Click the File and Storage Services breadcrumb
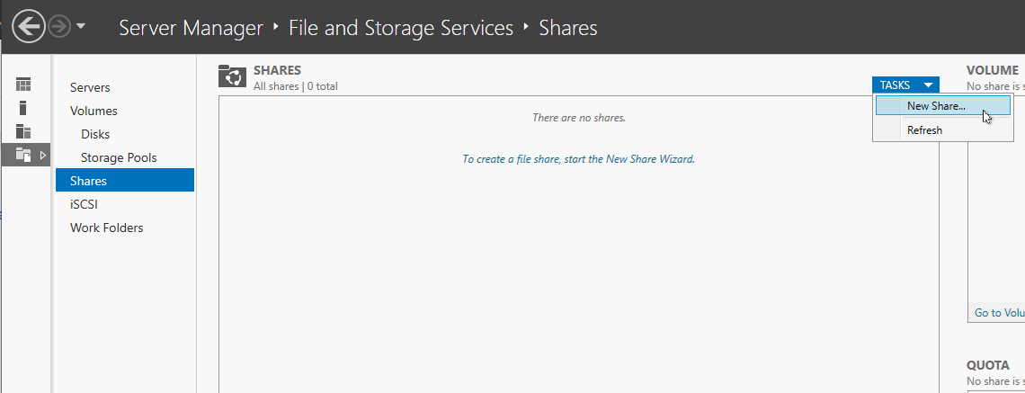This screenshot has height=393, width=1025. [401, 28]
